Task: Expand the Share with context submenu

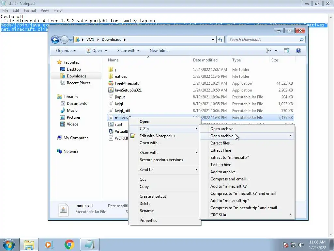Action: (164, 152)
